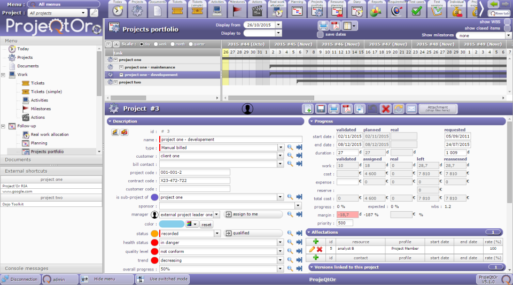Open Real work allocation icon in toolbar
This screenshot has height=285, width=513.
(277, 11)
